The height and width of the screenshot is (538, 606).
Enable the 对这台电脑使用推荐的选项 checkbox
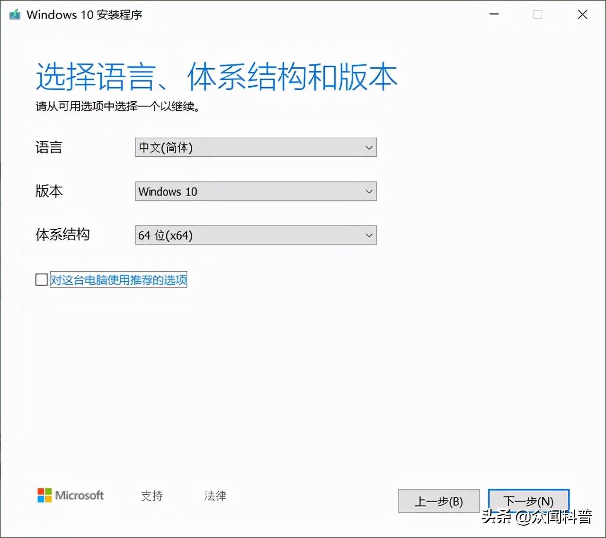41,279
